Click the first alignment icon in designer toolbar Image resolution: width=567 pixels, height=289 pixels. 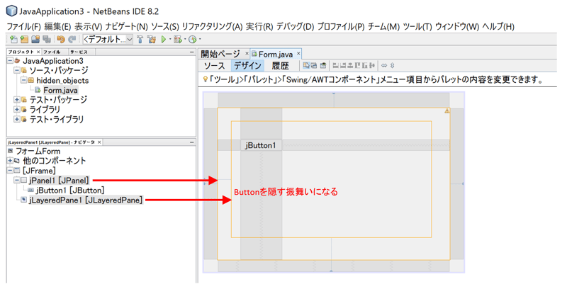[335, 65]
